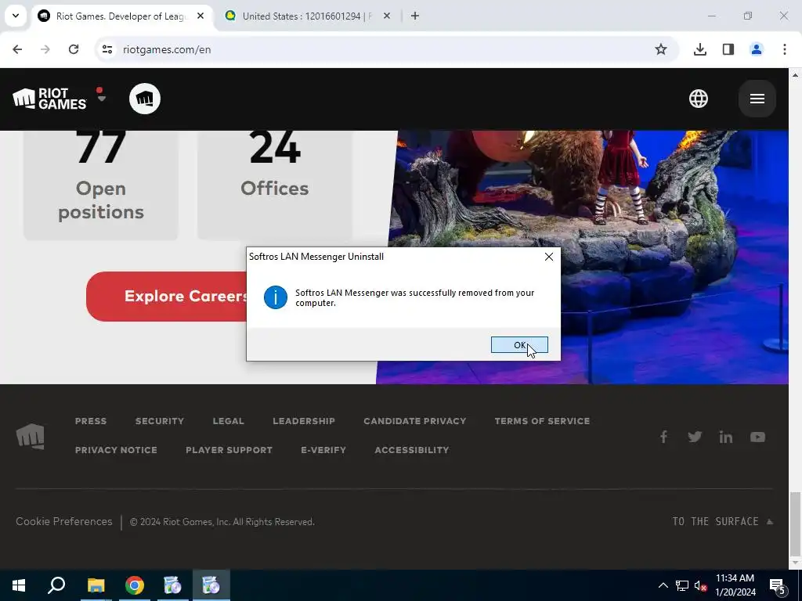The image size is (802, 601).
Task: Click the active uninstaller taskbar icon
Action: tap(211, 585)
